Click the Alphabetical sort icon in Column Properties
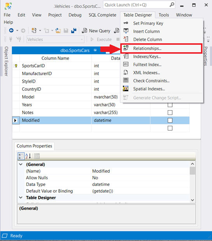The width and height of the screenshot is (212, 241). point(28,156)
